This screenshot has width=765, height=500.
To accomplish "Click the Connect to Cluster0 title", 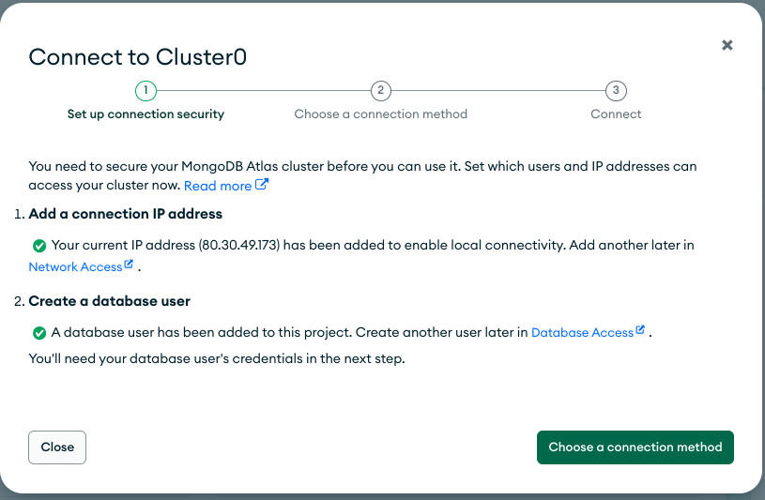I will click(138, 57).
